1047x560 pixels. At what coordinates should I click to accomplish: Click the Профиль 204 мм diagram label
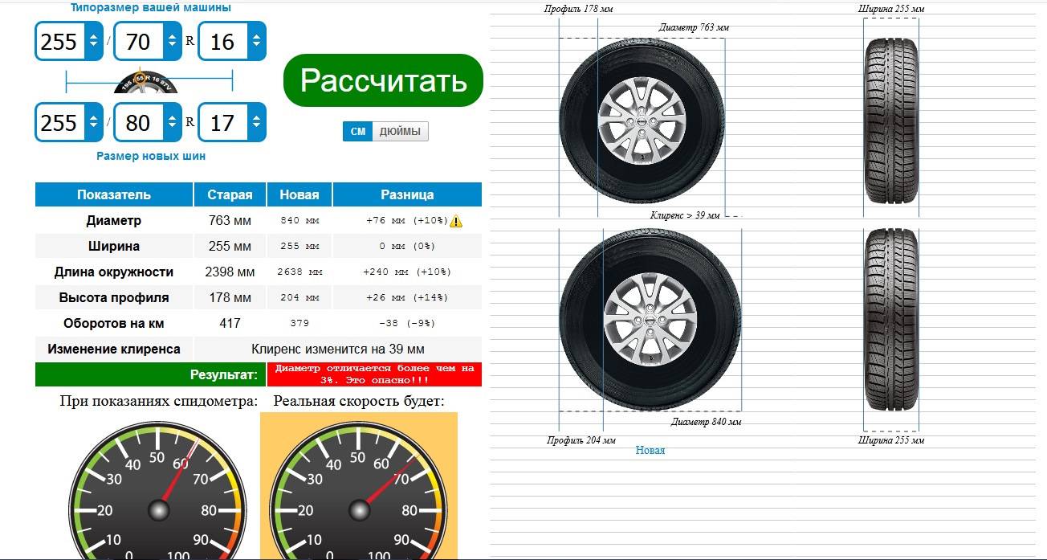581,440
